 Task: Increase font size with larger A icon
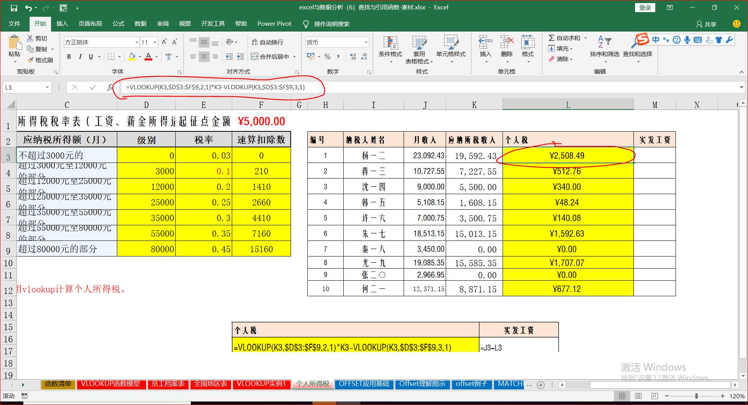pyautogui.click(x=164, y=42)
